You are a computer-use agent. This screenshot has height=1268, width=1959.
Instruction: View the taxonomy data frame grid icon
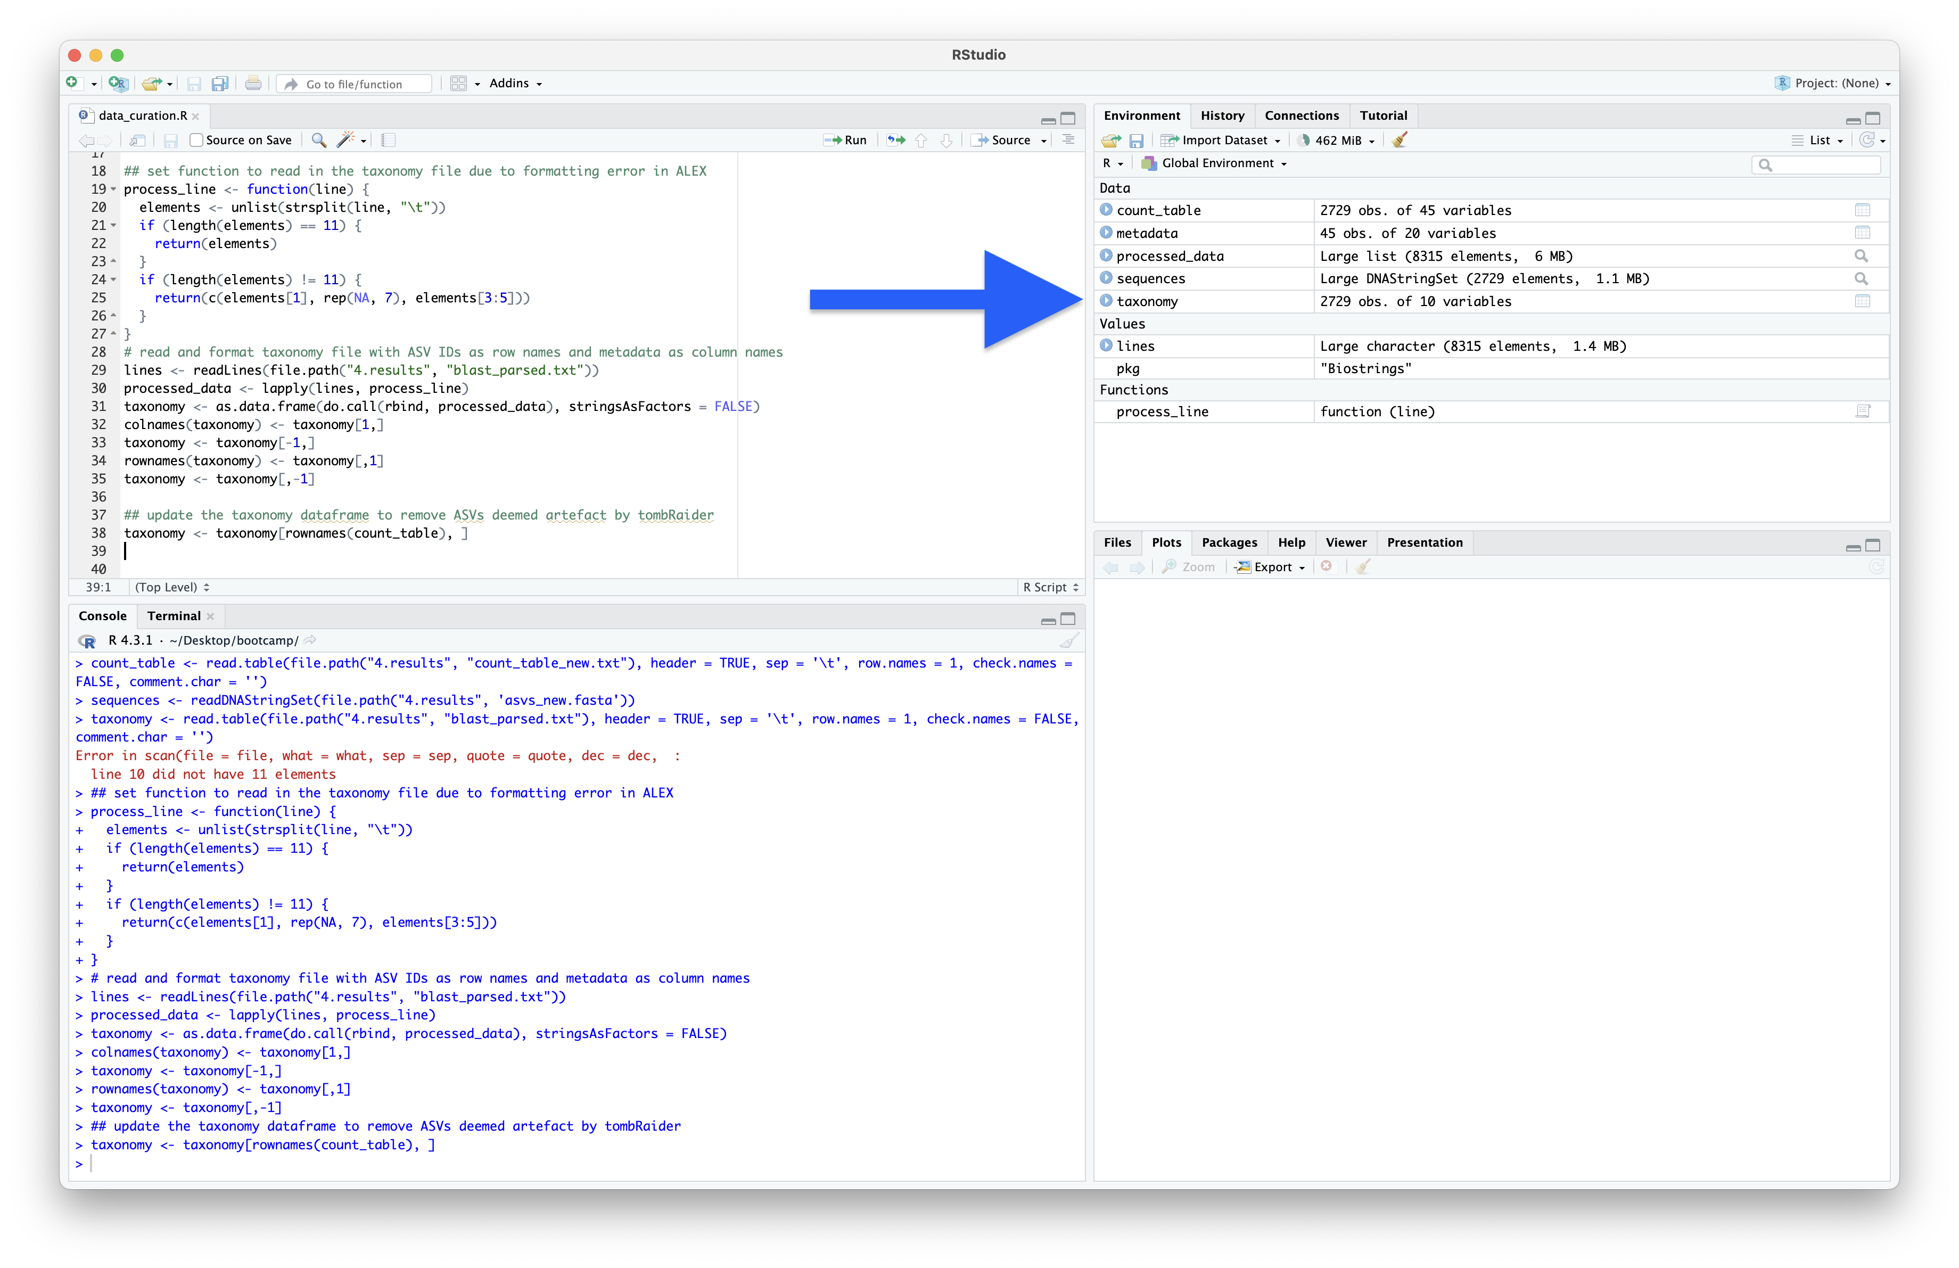coord(1862,301)
